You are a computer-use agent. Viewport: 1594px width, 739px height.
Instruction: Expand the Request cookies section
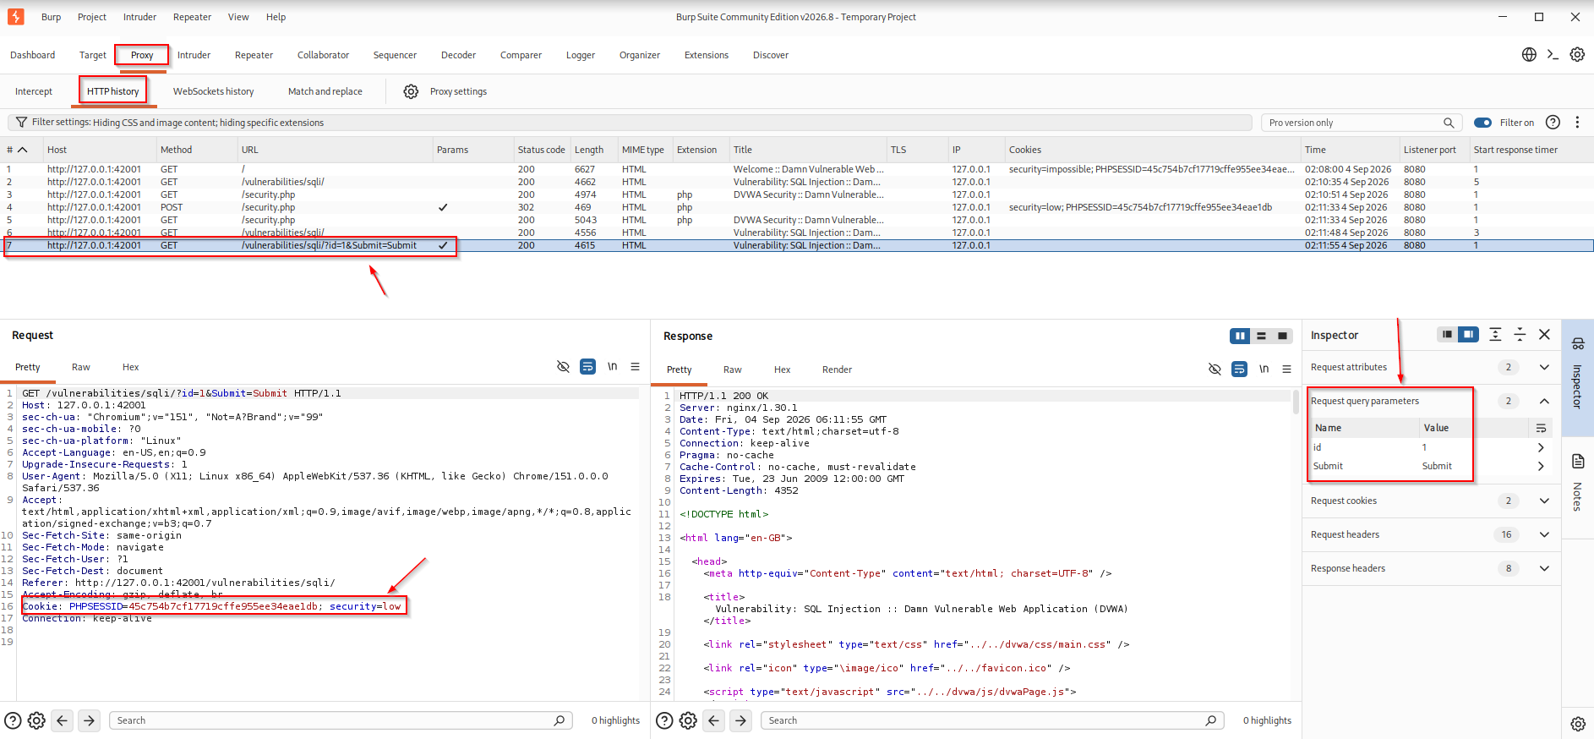click(x=1544, y=501)
